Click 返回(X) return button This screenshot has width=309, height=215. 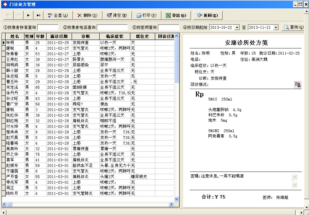click(208, 16)
